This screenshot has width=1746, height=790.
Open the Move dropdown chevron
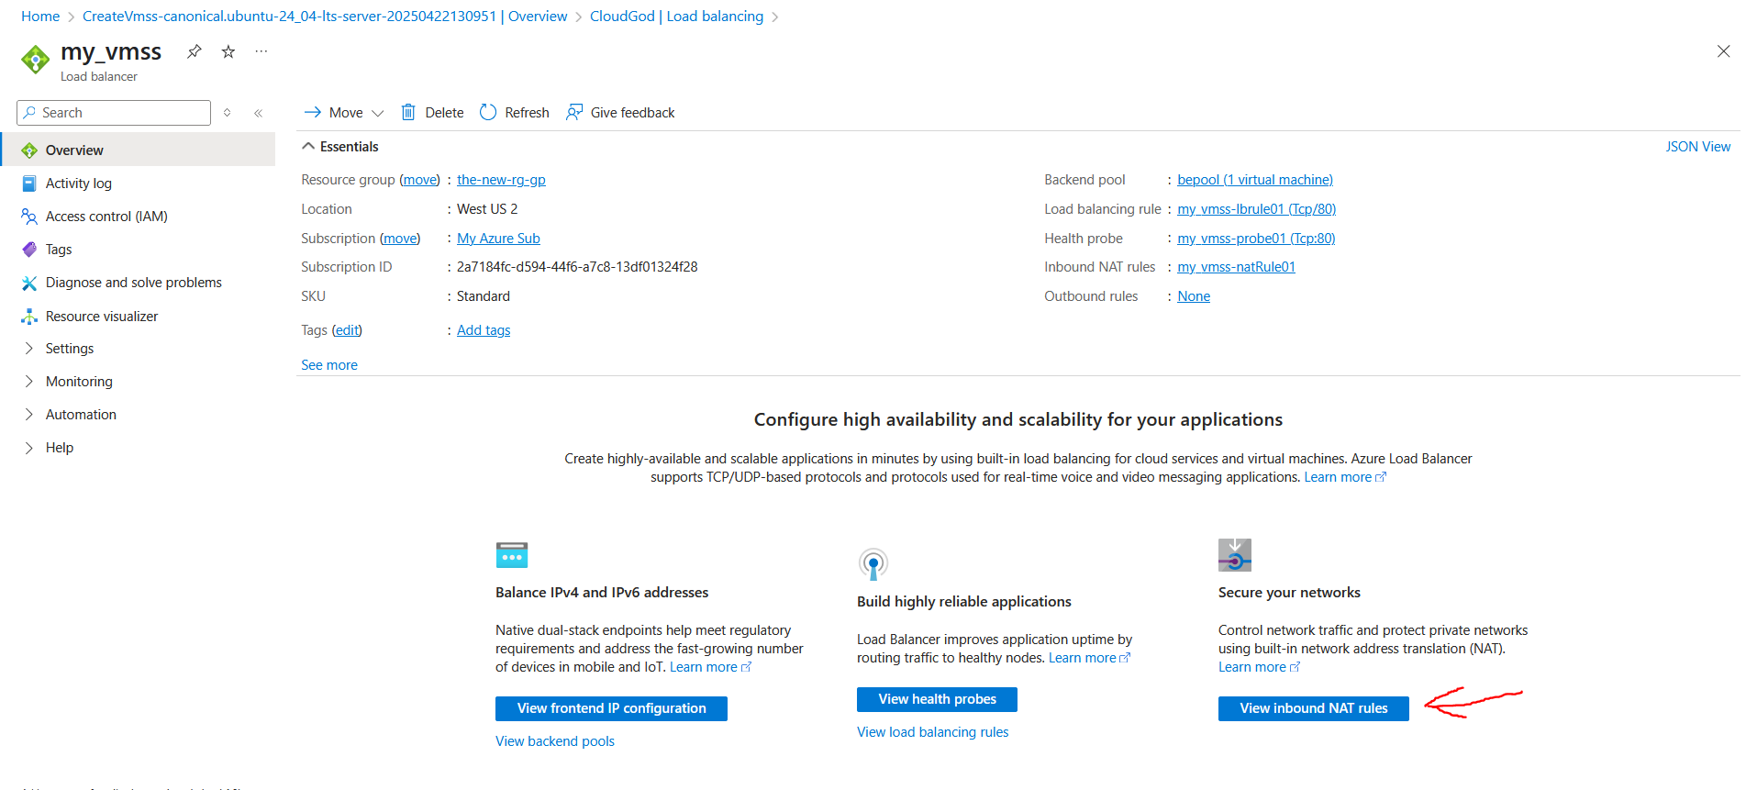tap(377, 113)
